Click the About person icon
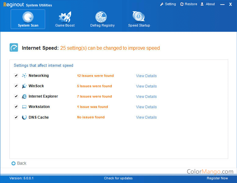The image size is (237, 183). click(202, 4)
